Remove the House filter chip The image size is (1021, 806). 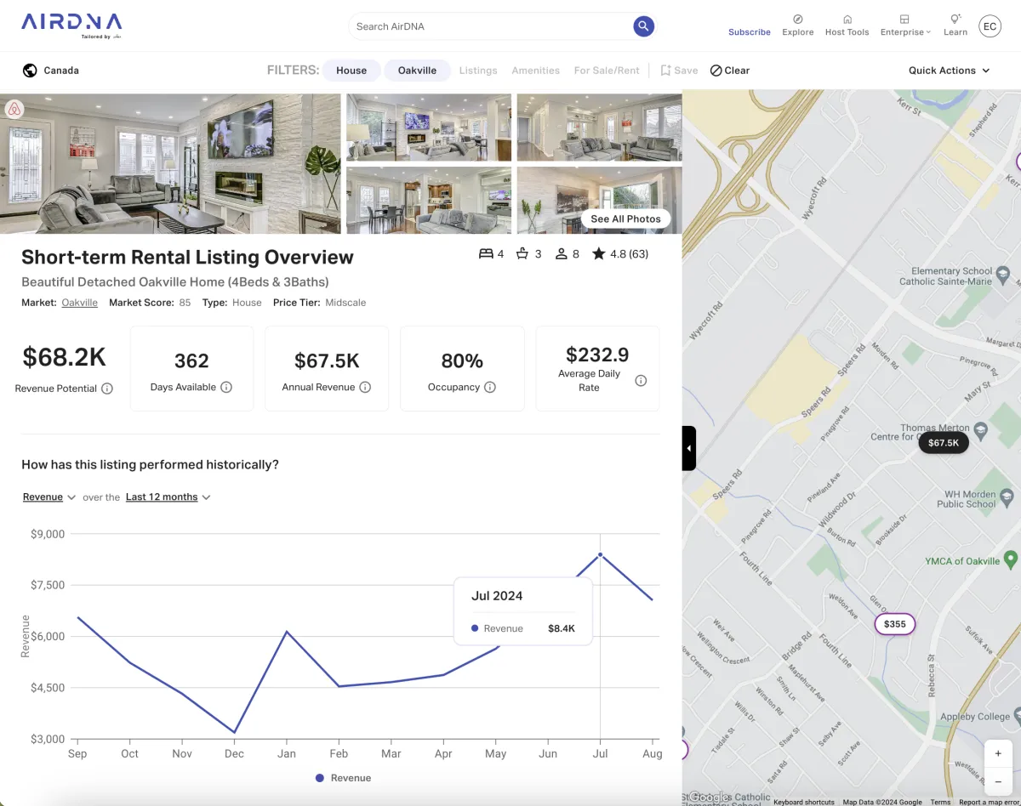(351, 71)
